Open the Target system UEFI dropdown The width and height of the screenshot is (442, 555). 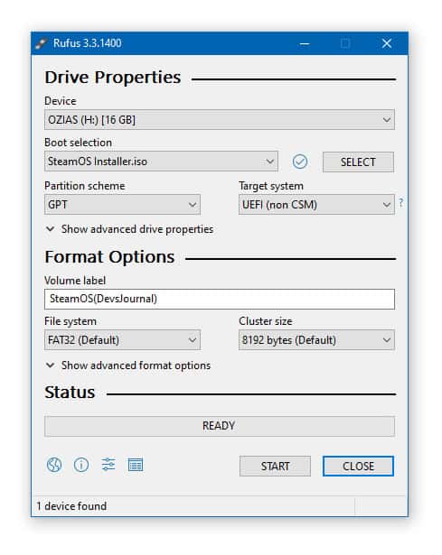point(316,205)
